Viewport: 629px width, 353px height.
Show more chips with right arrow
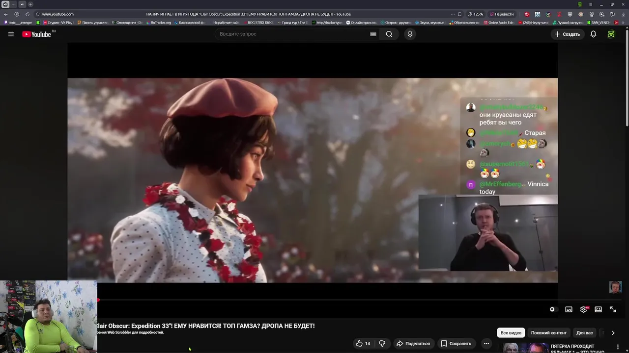pyautogui.click(x=613, y=333)
